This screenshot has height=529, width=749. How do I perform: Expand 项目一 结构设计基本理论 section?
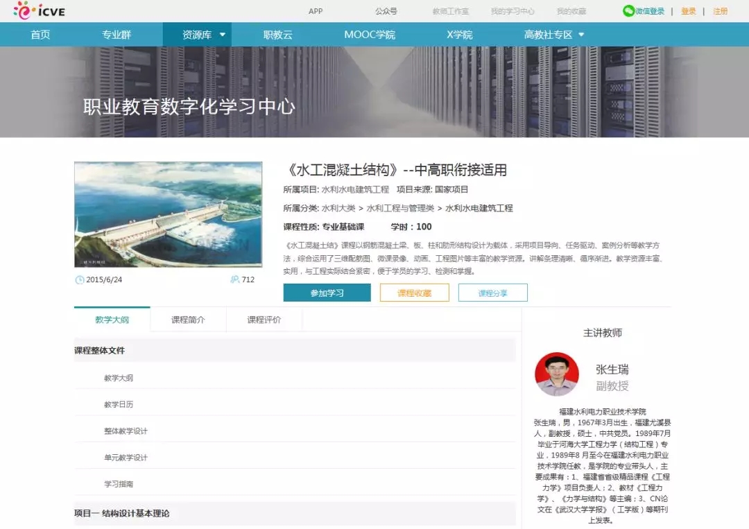click(x=122, y=514)
